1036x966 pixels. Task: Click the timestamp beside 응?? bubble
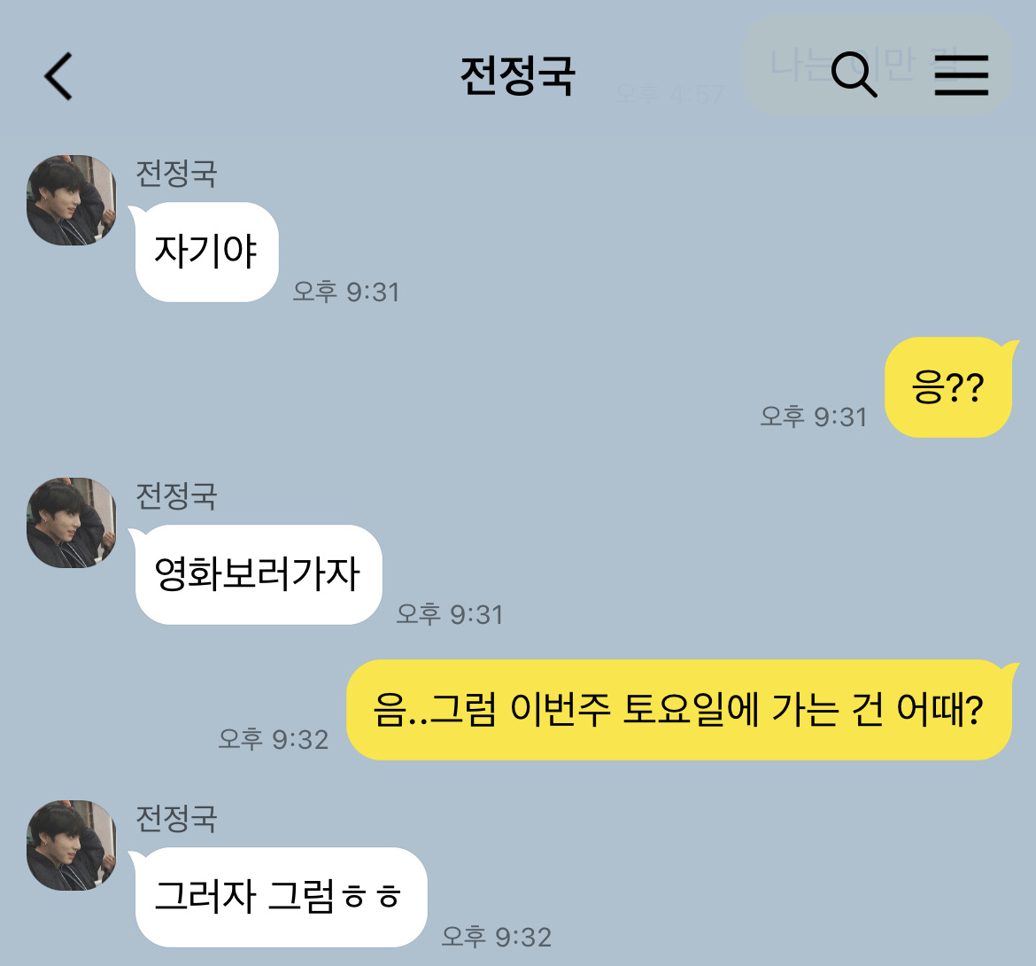coord(814,417)
